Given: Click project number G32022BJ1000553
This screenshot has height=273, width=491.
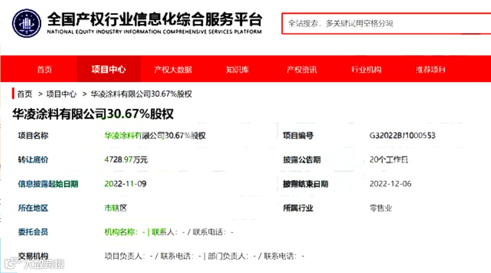Looking at the screenshot, I should [x=402, y=136].
